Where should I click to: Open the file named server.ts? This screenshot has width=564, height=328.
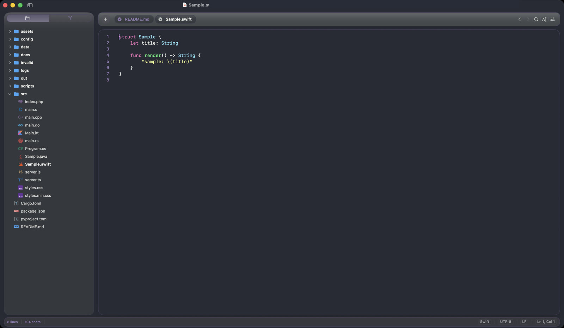point(33,180)
